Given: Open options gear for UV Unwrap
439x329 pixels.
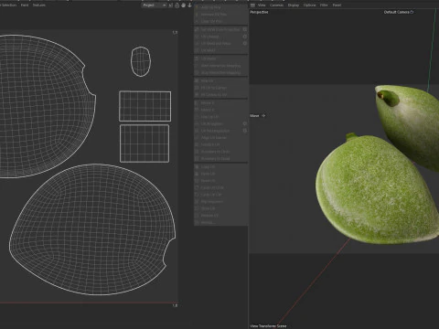Looking at the screenshot, I should tap(244, 37).
